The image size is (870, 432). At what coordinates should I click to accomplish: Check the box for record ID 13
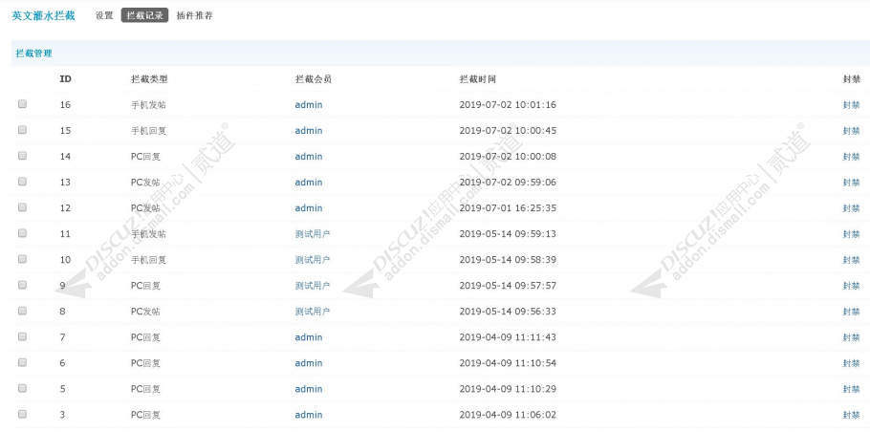pyautogui.click(x=22, y=182)
